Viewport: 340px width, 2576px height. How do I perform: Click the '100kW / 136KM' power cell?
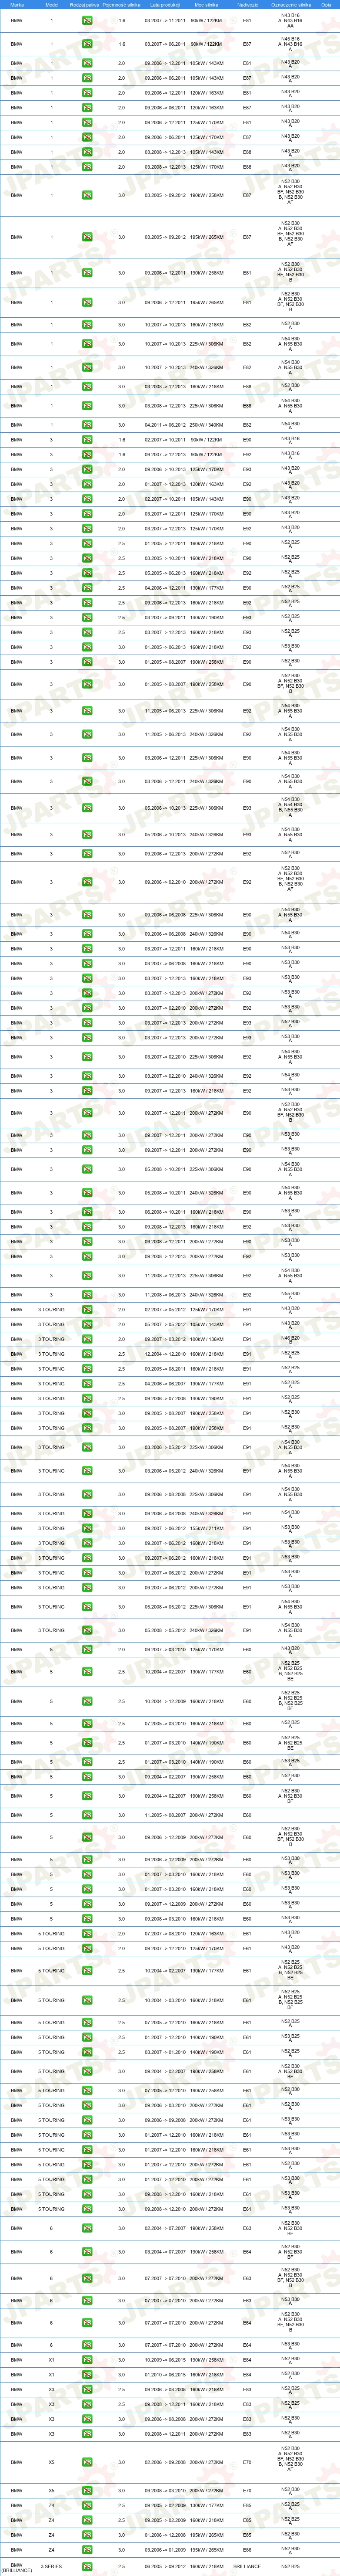(x=207, y=1339)
